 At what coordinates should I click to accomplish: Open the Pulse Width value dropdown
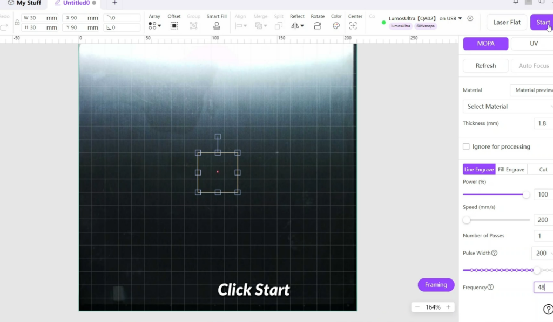pos(542,253)
